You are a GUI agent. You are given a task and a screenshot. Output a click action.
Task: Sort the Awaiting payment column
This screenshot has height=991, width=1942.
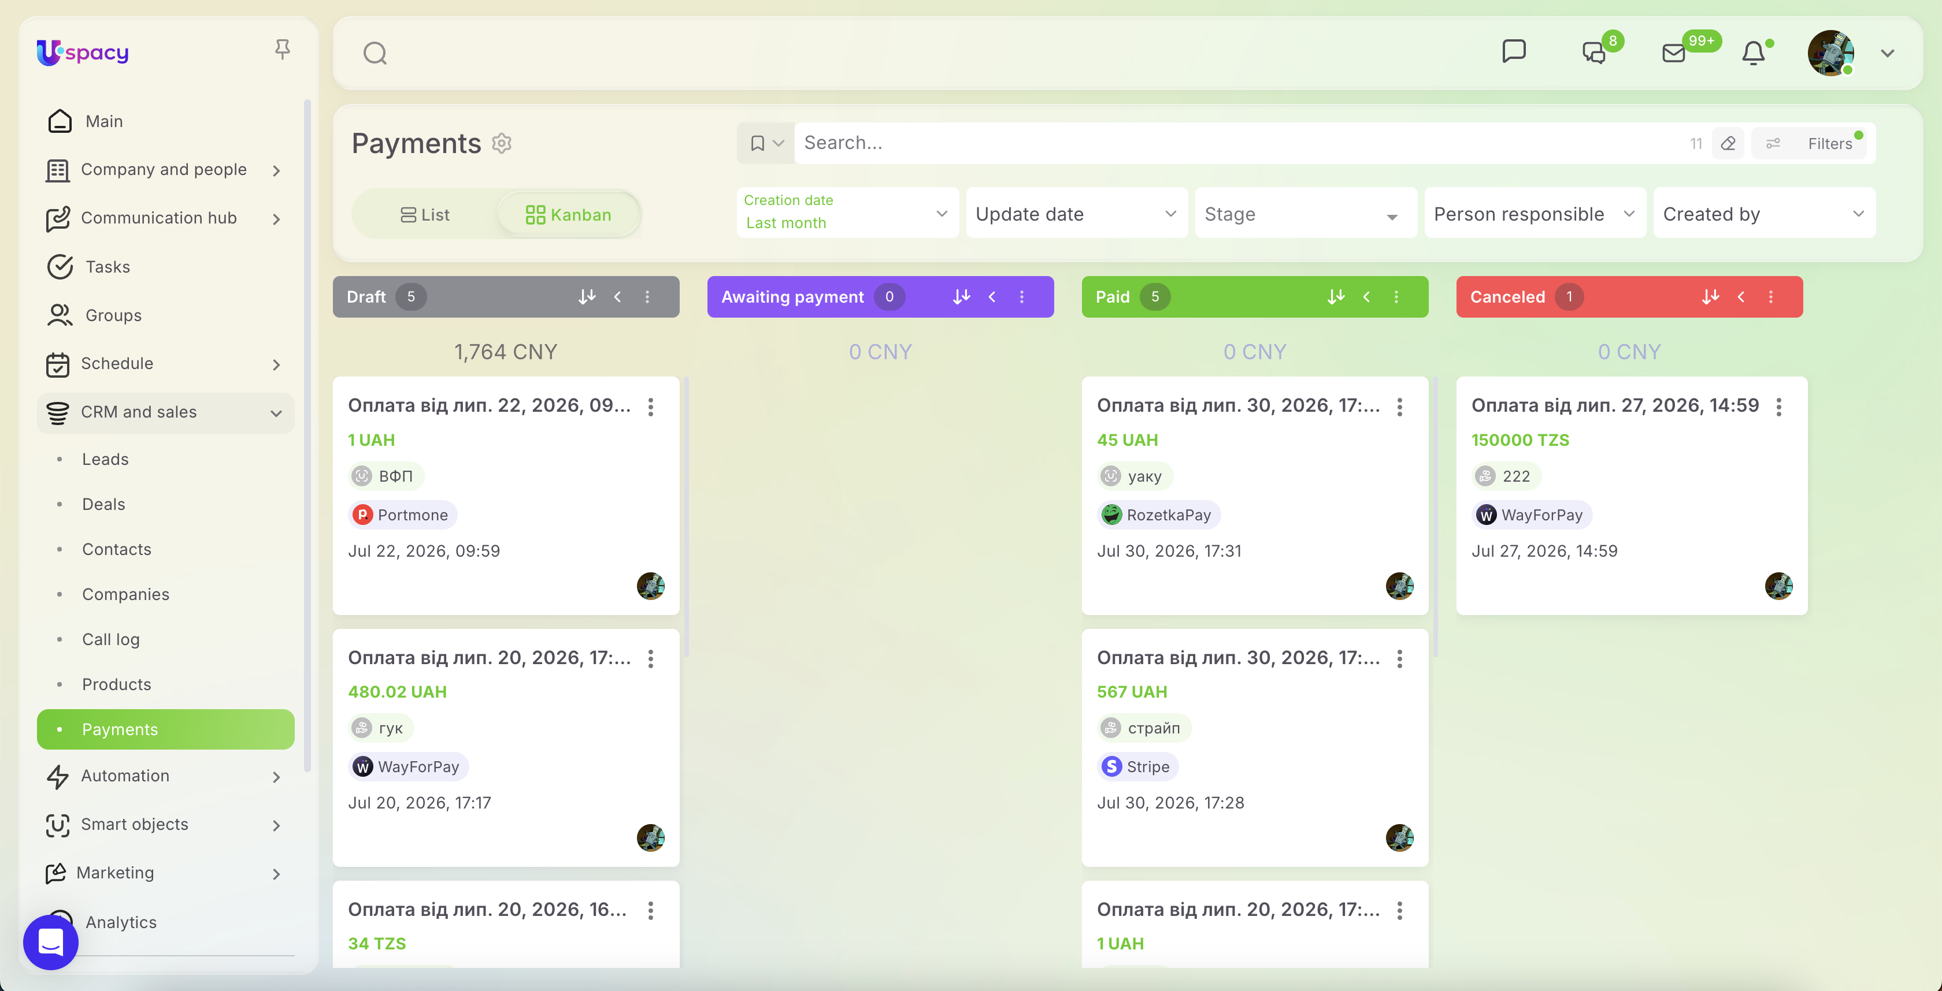961,297
